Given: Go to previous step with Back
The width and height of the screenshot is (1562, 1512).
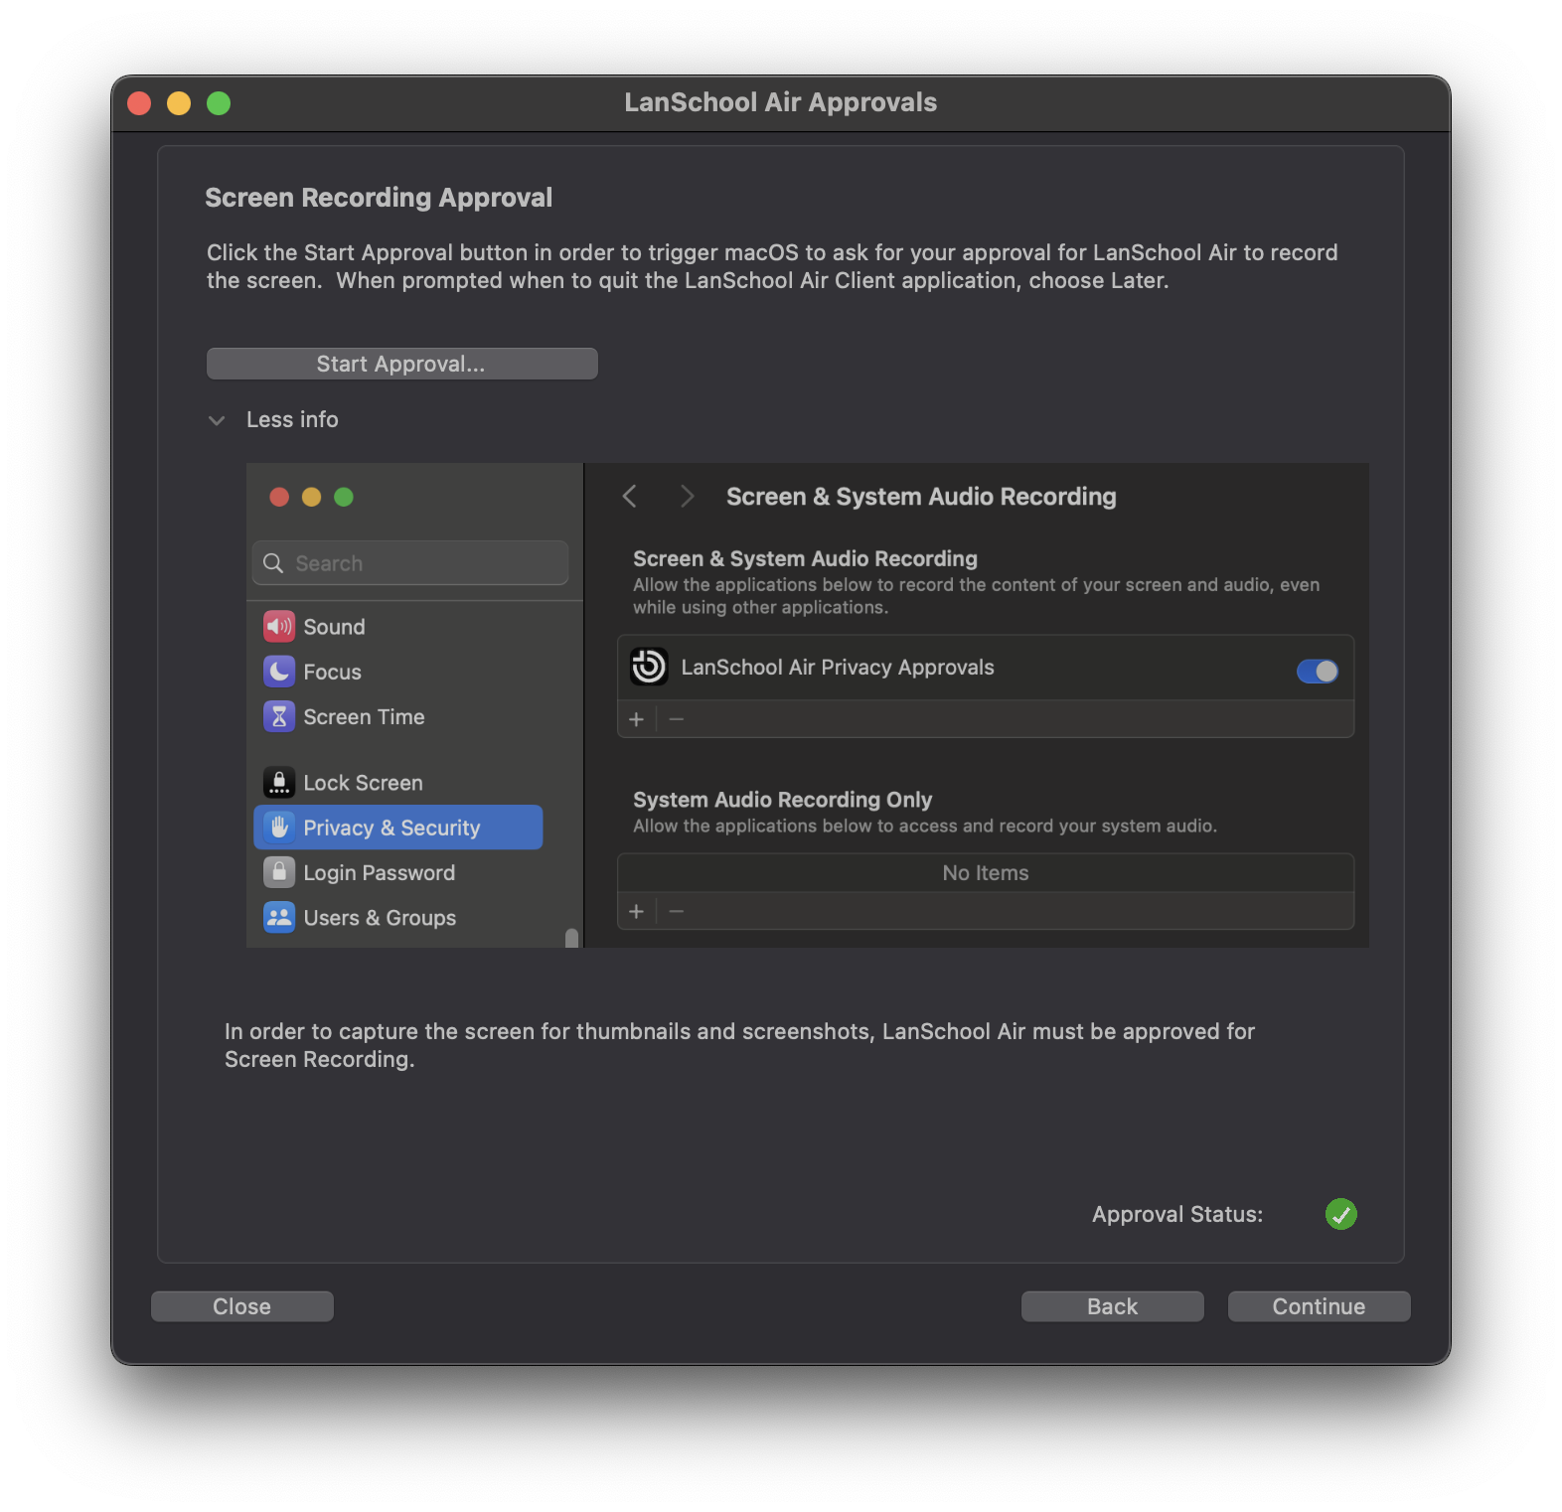Looking at the screenshot, I should pos(1112,1306).
